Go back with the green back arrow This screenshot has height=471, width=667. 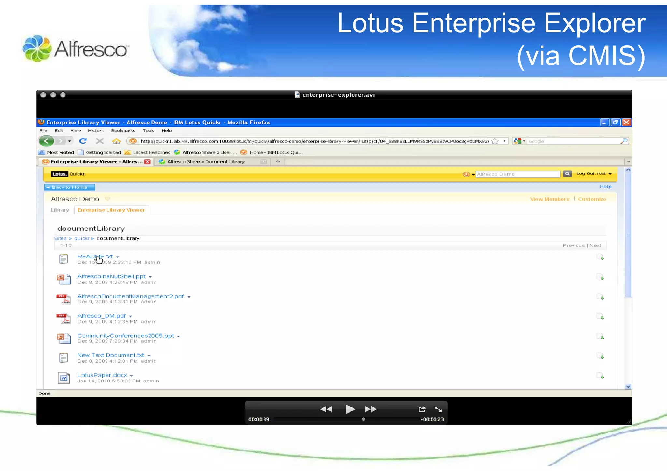(47, 141)
